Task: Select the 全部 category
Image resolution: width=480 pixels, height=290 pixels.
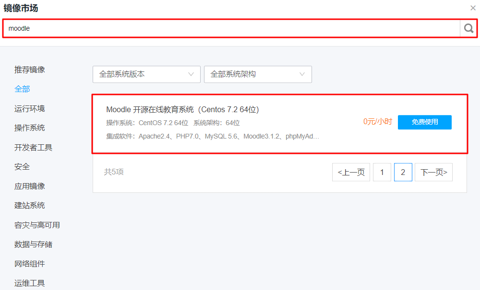Action: 22,89
